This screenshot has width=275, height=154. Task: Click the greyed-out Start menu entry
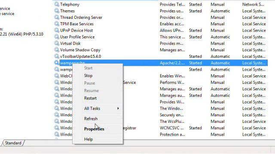coord(88,68)
